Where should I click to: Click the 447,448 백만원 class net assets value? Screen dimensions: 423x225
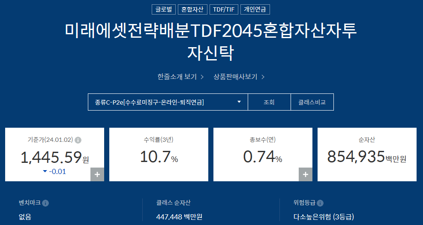tap(179, 216)
